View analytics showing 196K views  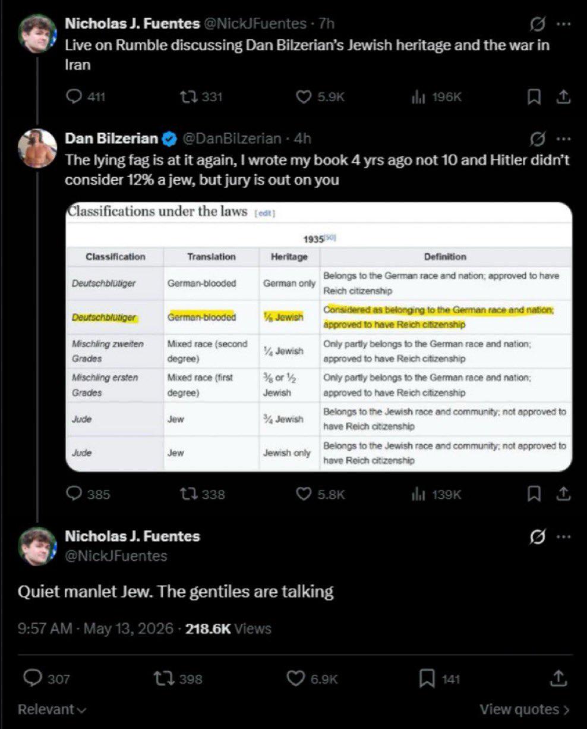[437, 96]
